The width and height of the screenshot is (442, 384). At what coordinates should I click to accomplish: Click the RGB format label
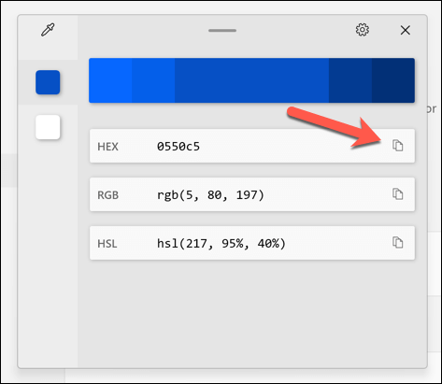click(x=108, y=195)
